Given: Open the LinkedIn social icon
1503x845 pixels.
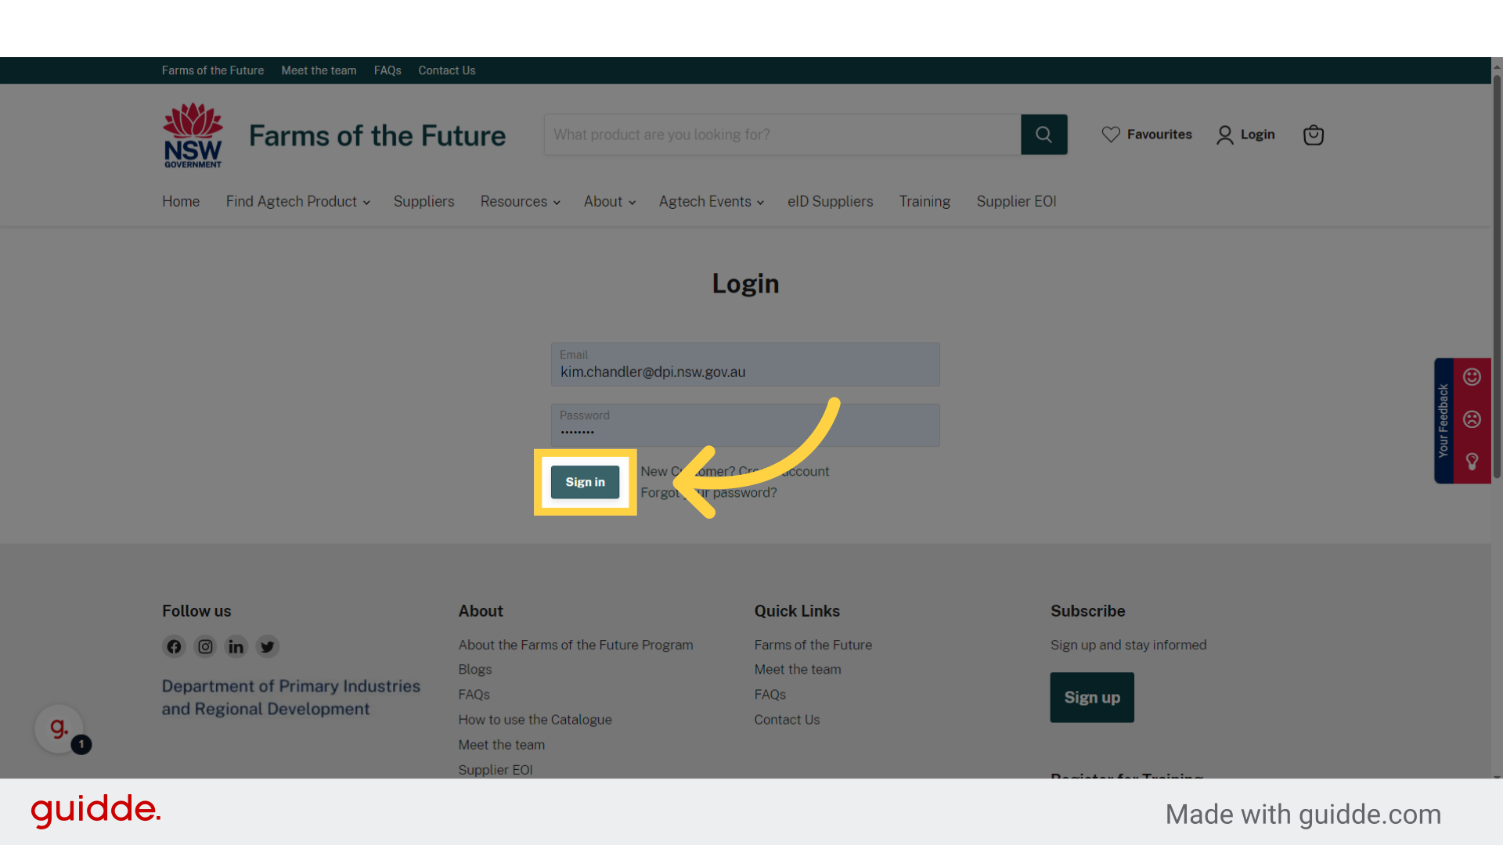Looking at the screenshot, I should [236, 646].
